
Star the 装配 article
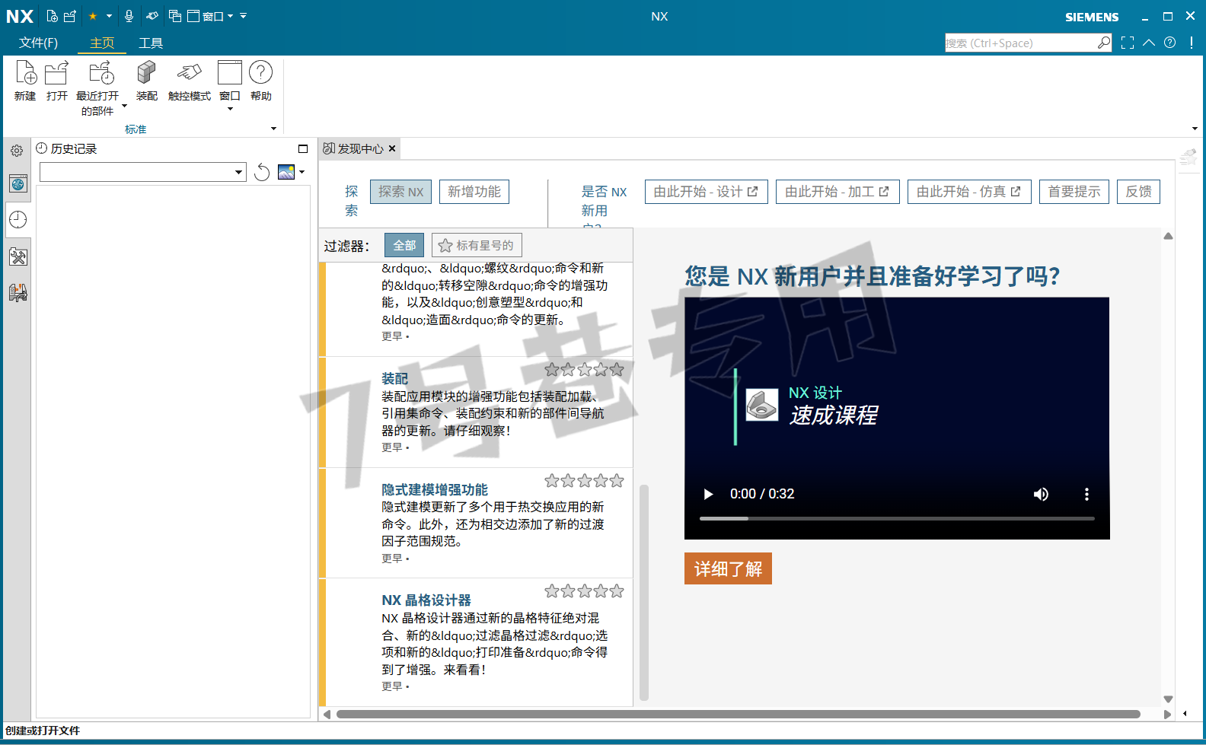pyautogui.click(x=584, y=370)
